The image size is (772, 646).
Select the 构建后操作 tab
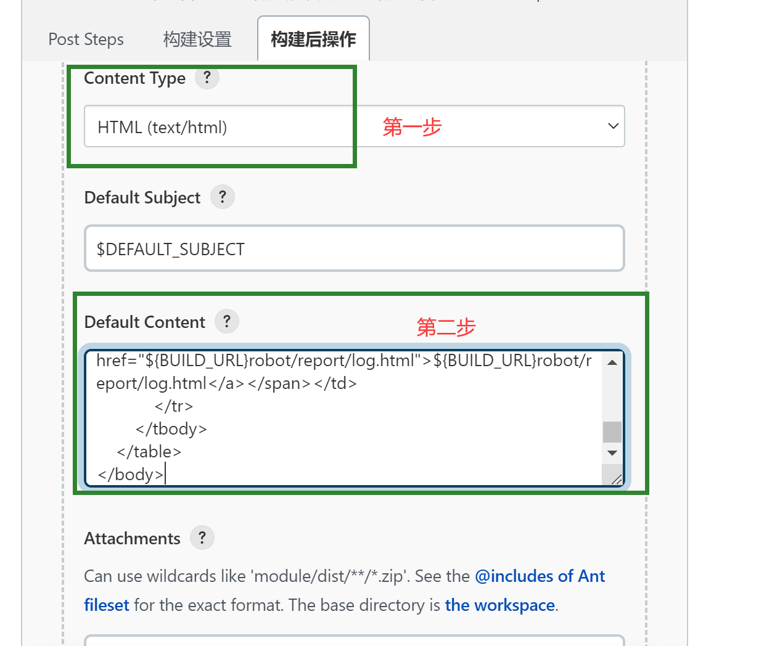(313, 39)
